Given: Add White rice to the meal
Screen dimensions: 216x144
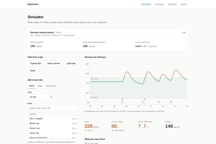Looking at the screenshot, I should pos(53,123).
